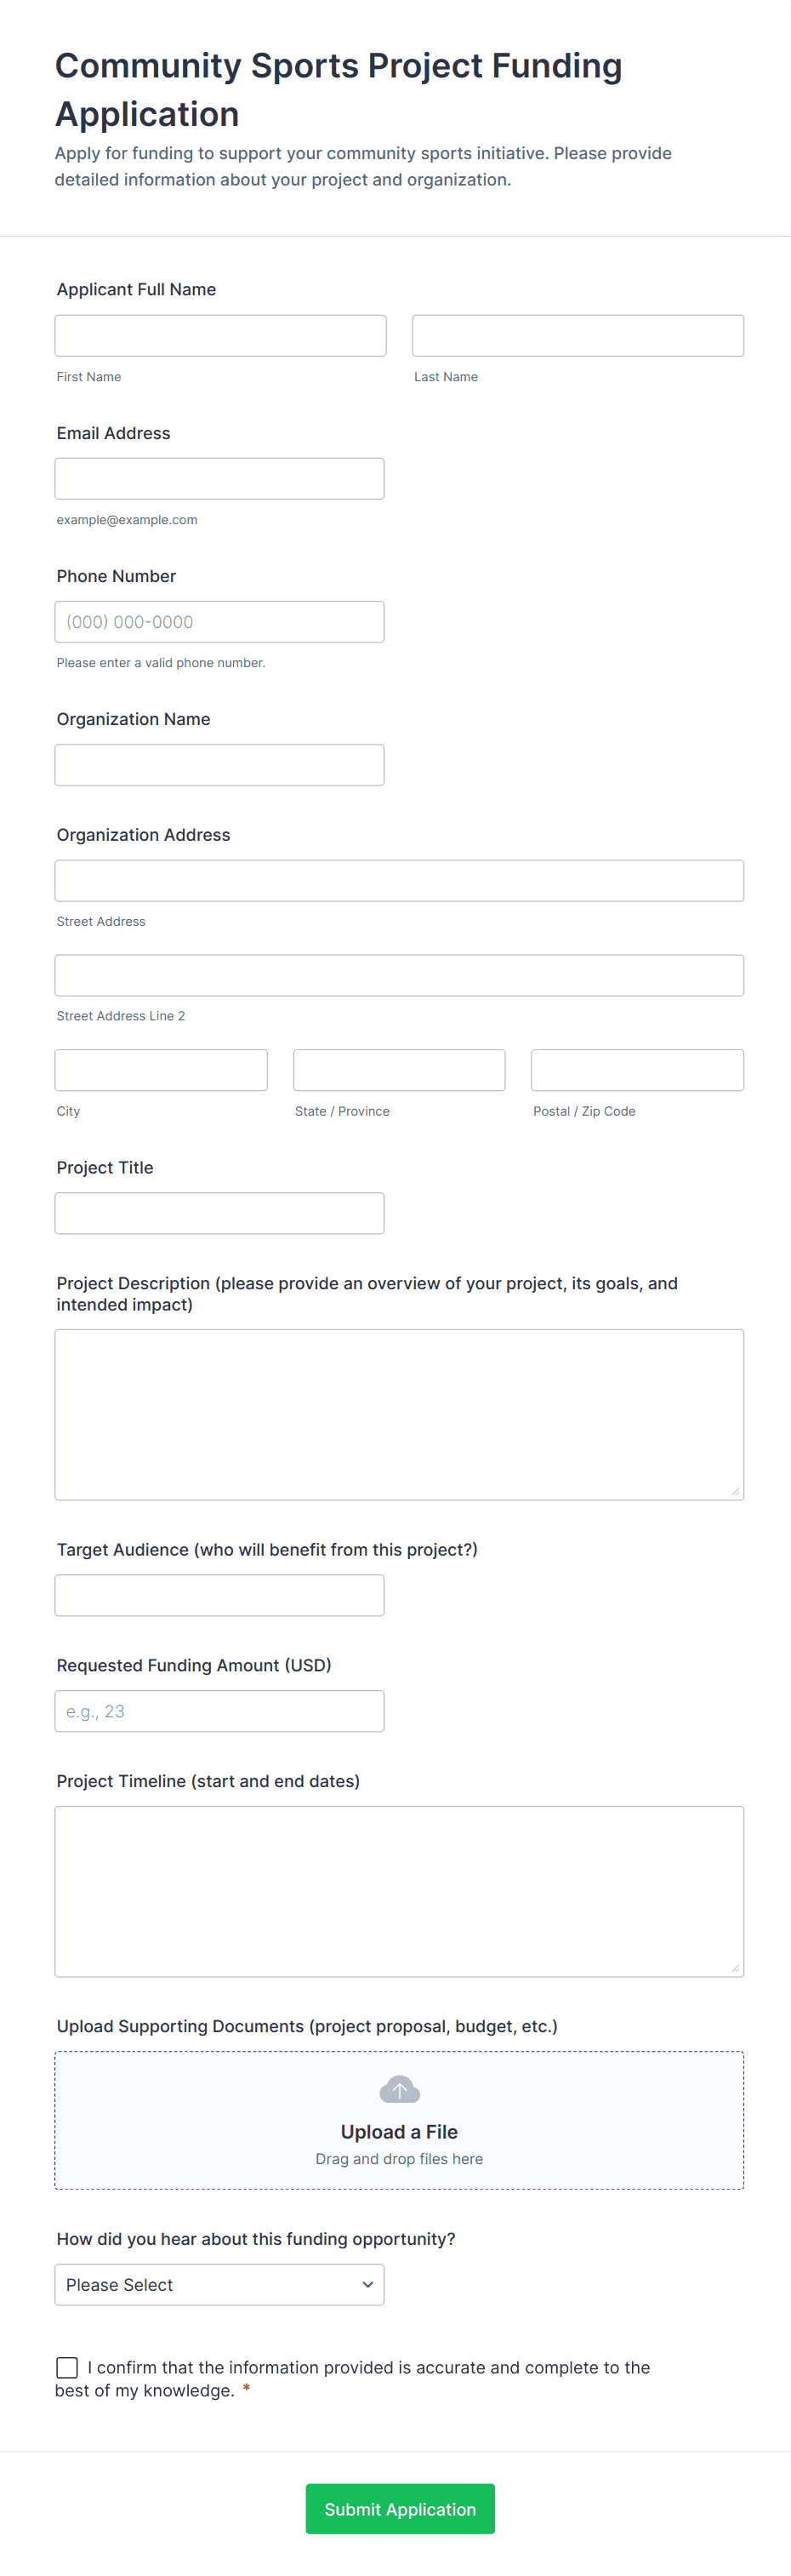The image size is (791, 2576).
Task: Open the 'How did you hear' dropdown
Action: (x=219, y=2284)
